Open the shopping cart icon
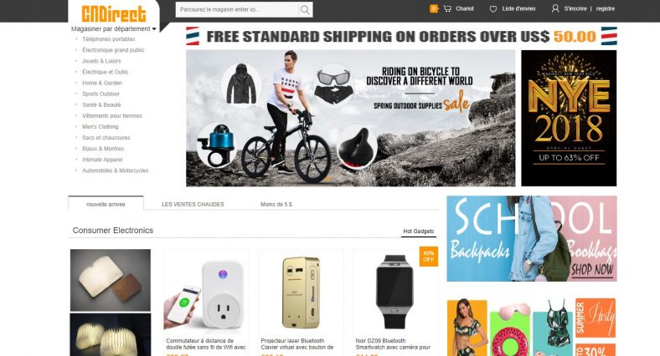The image size is (660, 356). pos(447,8)
